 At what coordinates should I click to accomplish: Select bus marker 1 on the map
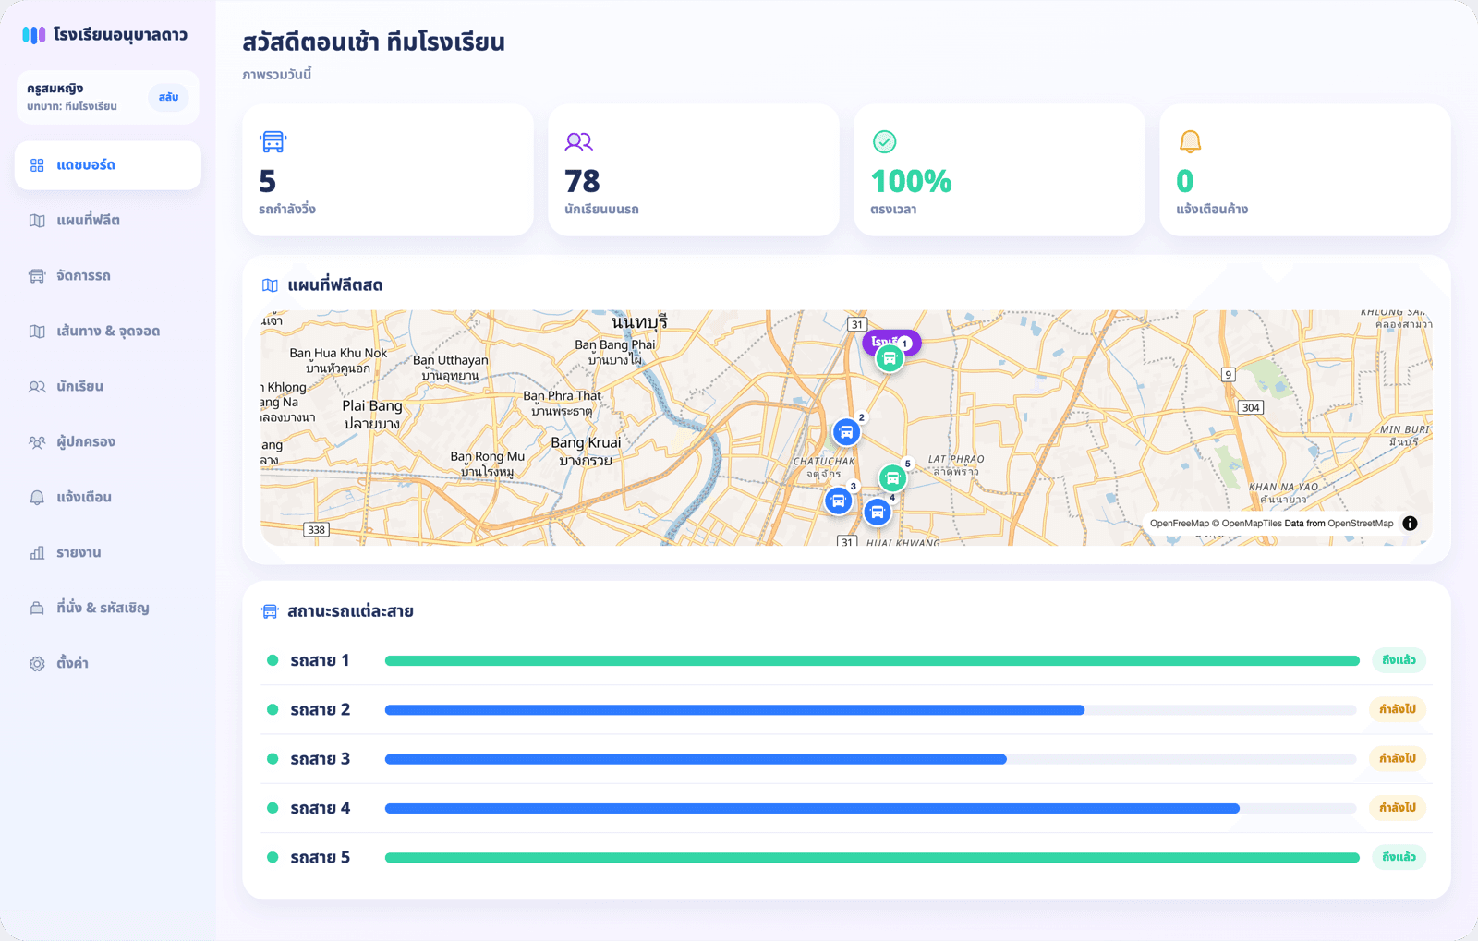coord(890,358)
